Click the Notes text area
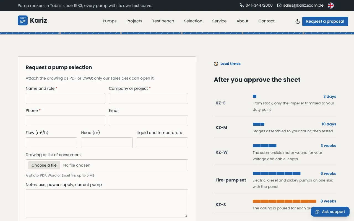 coord(107,203)
